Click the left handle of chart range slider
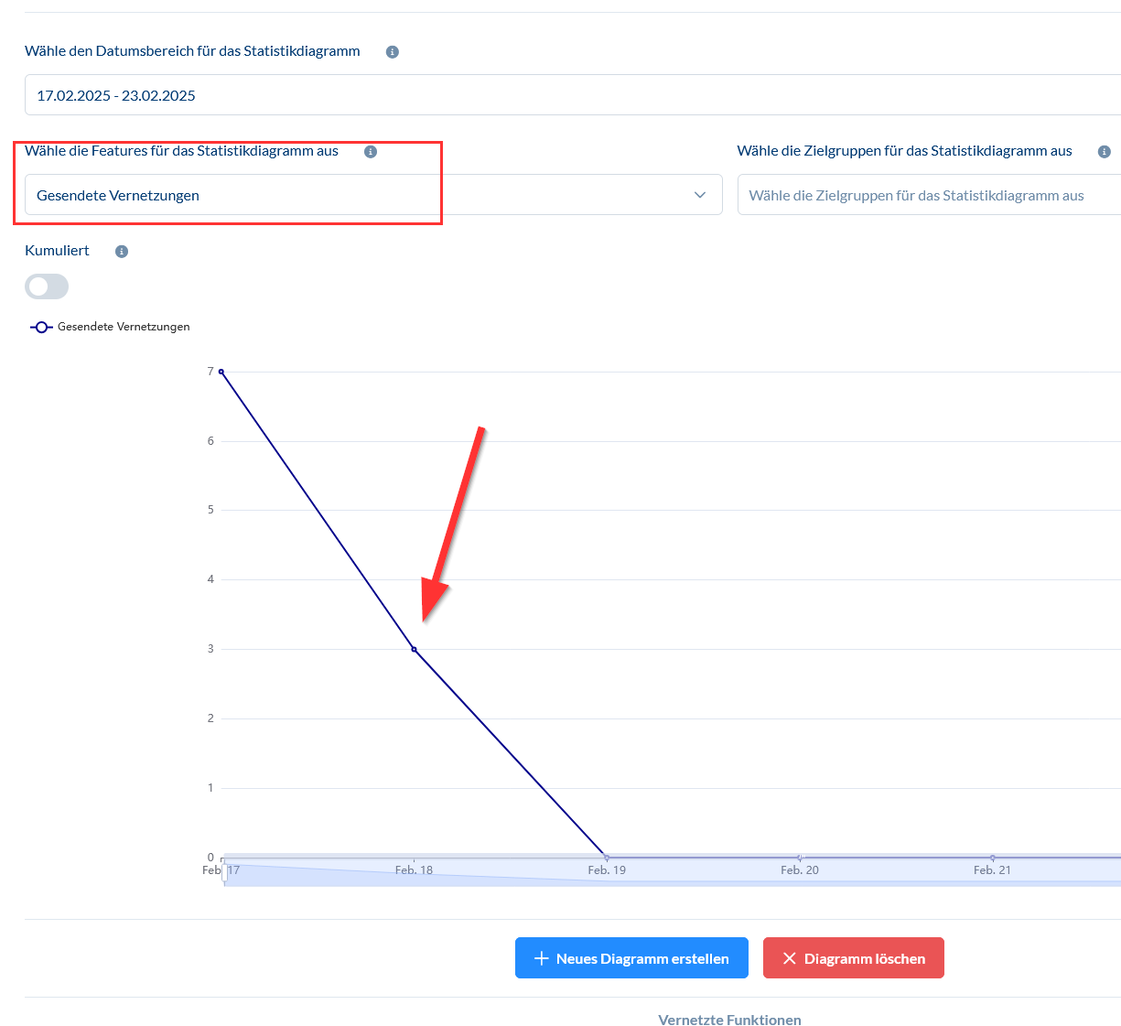Screen dimensions: 1121x1026 224,871
